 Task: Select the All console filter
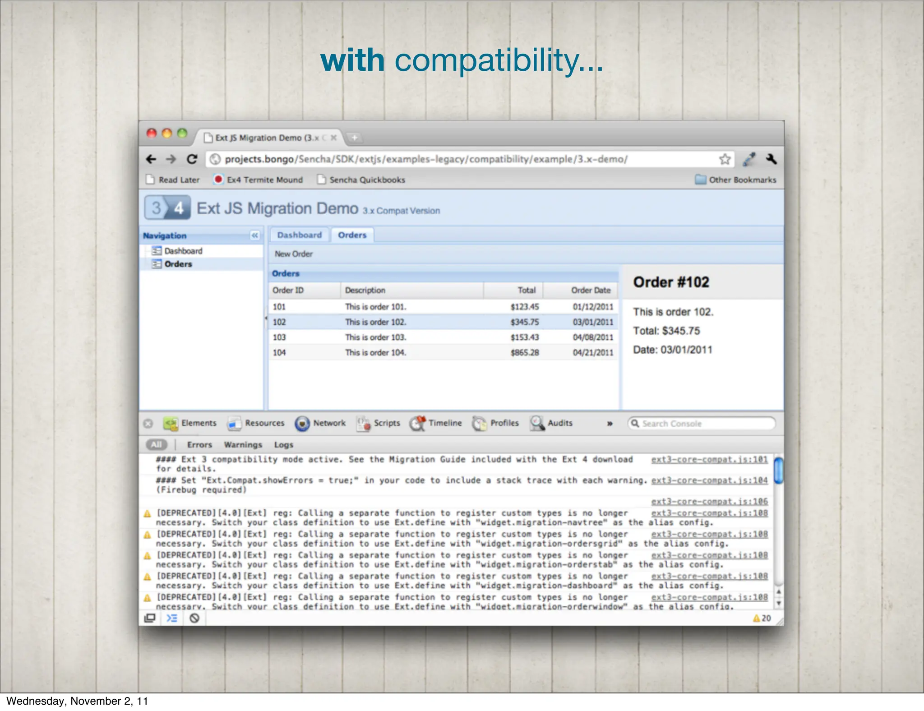(156, 445)
